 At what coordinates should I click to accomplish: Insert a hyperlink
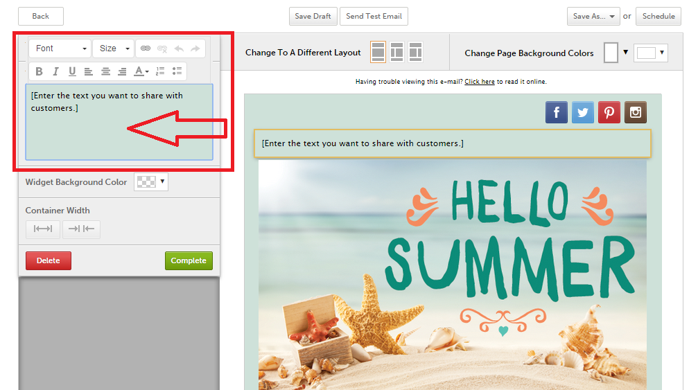[x=146, y=48]
